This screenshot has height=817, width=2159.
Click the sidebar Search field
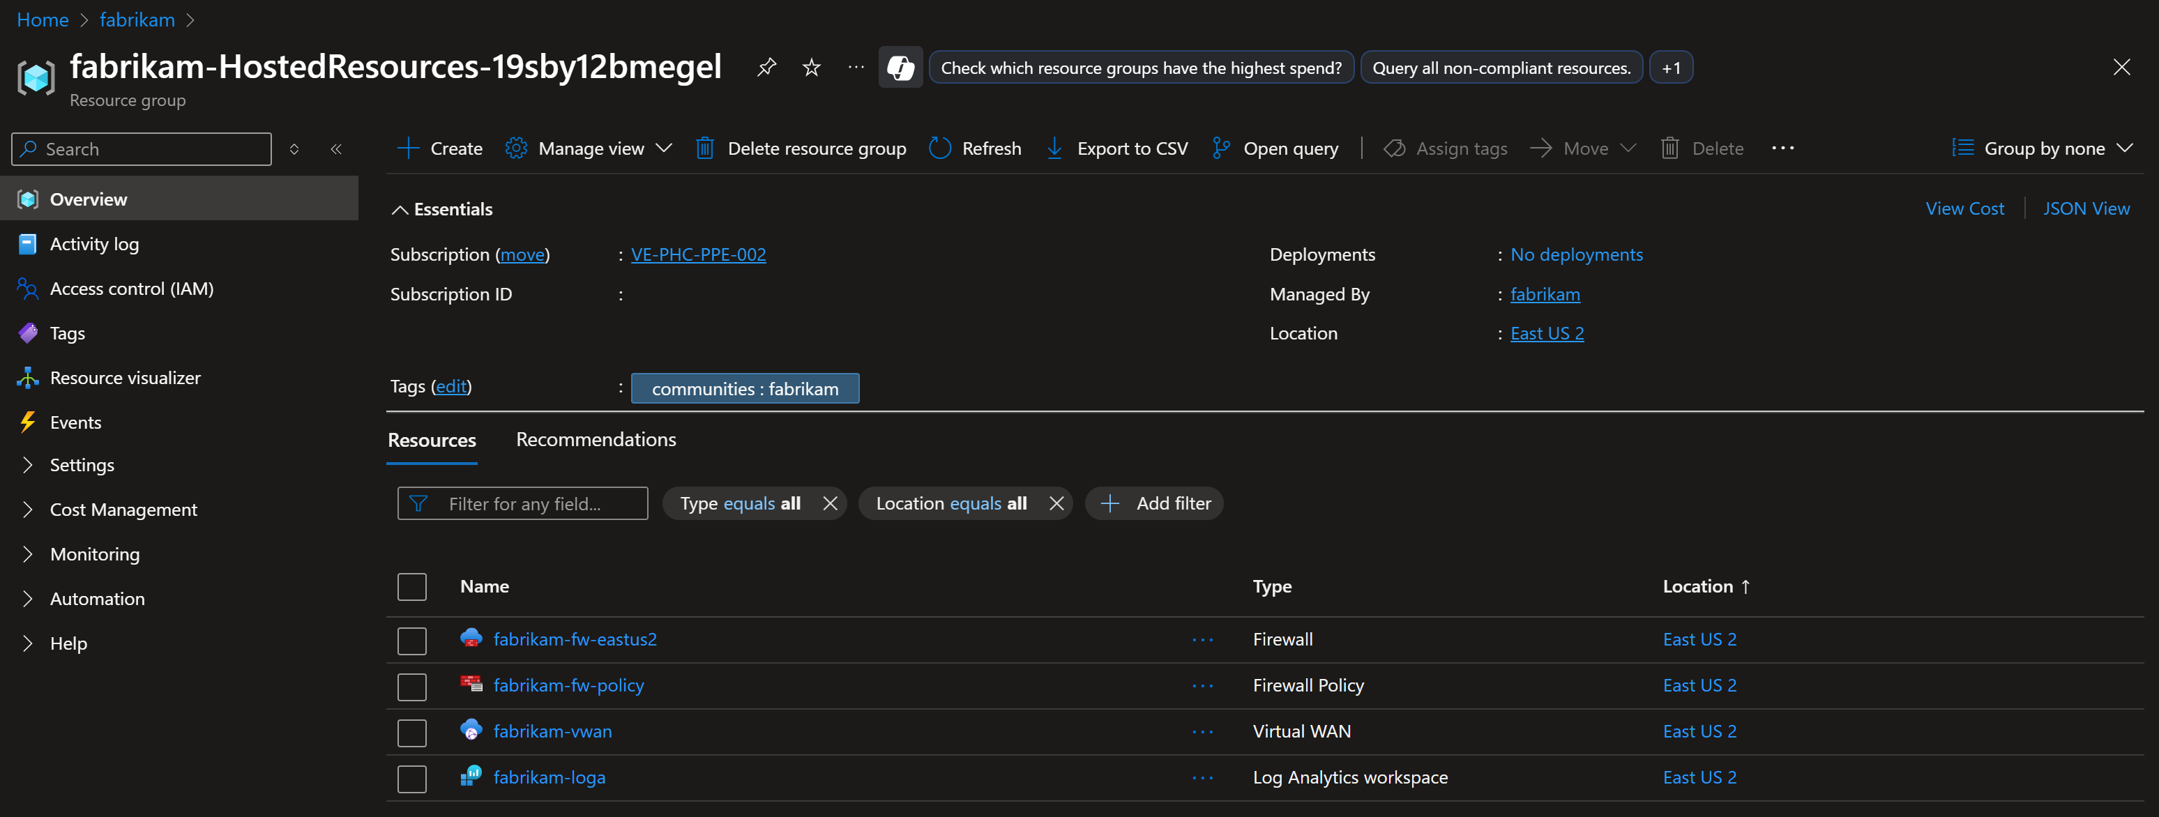click(142, 149)
